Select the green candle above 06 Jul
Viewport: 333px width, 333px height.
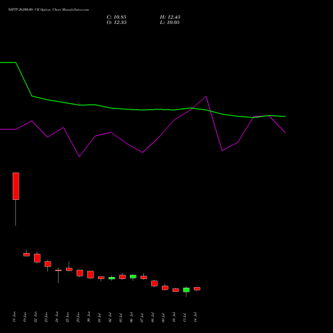point(133,276)
